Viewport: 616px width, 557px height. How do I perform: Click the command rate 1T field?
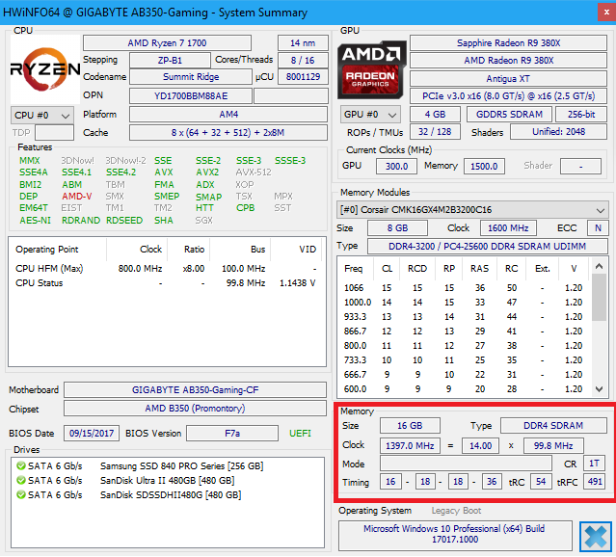tap(594, 464)
